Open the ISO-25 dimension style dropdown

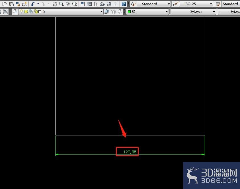click(x=196, y=4)
